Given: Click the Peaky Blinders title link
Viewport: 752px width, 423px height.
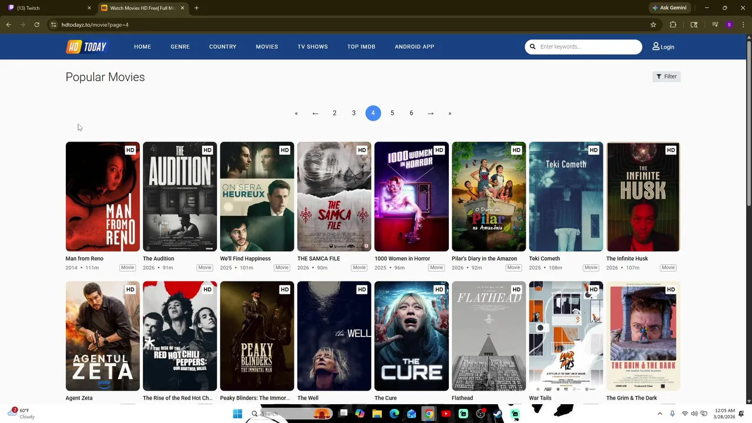Looking at the screenshot, I should 255,398.
